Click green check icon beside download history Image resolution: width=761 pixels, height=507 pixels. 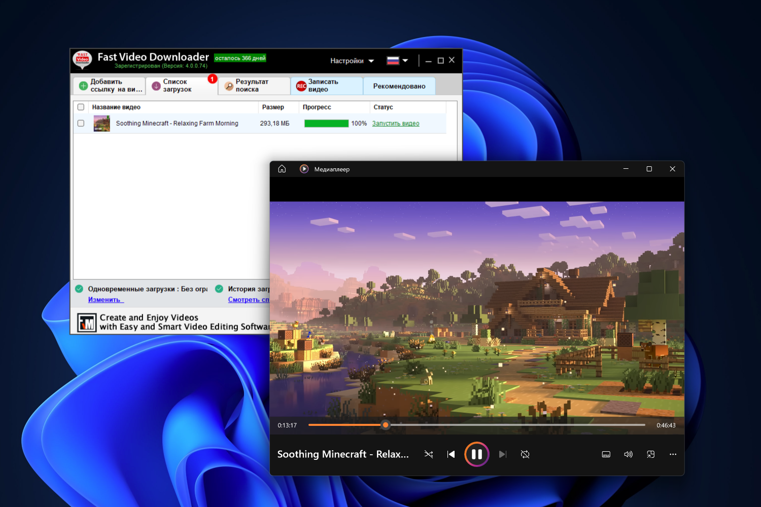[x=219, y=289]
